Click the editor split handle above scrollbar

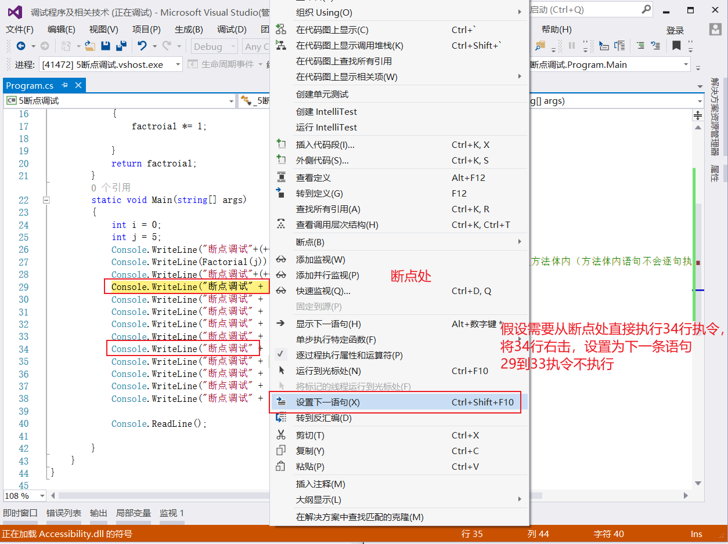click(698, 115)
